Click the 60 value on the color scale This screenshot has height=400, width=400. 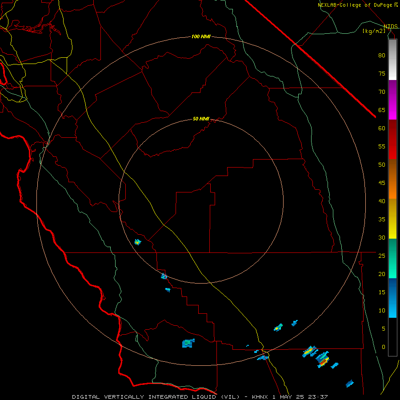click(x=382, y=128)
